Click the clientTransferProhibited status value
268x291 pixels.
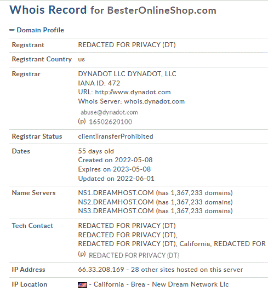tap(116, 136)
